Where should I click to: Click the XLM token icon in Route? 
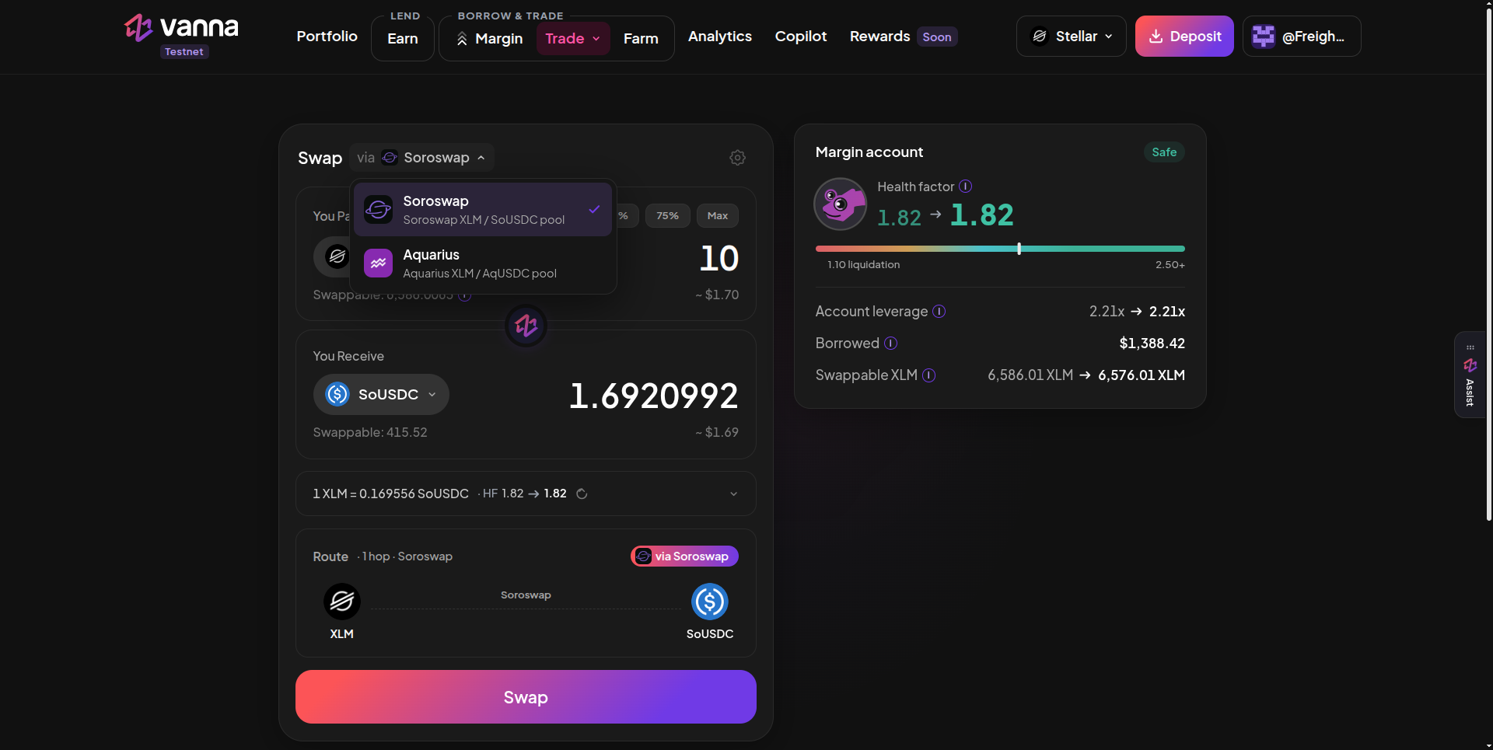[x=341, y=601]
